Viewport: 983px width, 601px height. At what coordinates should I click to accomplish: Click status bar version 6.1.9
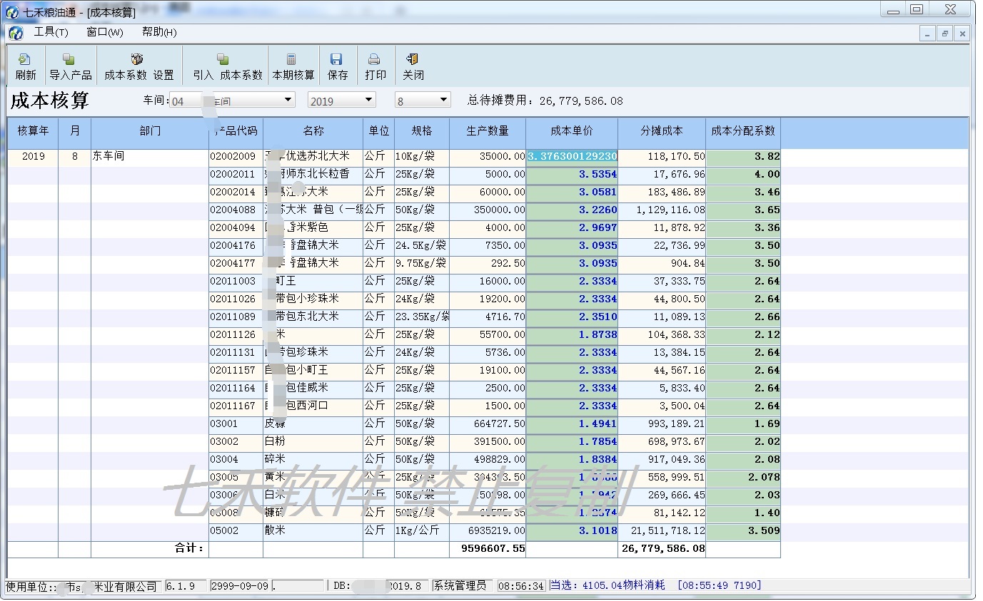click(186, 586)
